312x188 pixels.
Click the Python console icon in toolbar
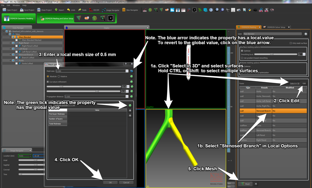pyautogui.click(x=250, y=10)
